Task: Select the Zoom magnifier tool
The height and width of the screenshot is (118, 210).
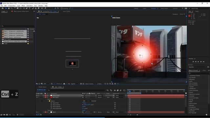Action: tap(12, 8)
